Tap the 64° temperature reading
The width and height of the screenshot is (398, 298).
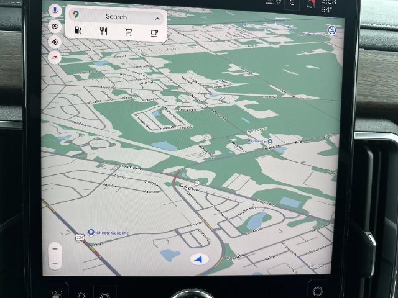pos(326,10)
